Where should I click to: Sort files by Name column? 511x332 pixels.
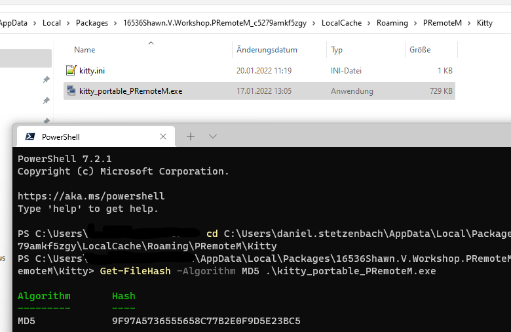pos(85,50)
